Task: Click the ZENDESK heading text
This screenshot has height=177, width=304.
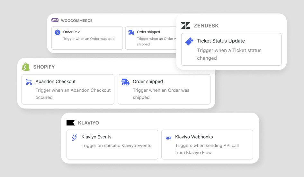Action: click(x=206, y=26)
